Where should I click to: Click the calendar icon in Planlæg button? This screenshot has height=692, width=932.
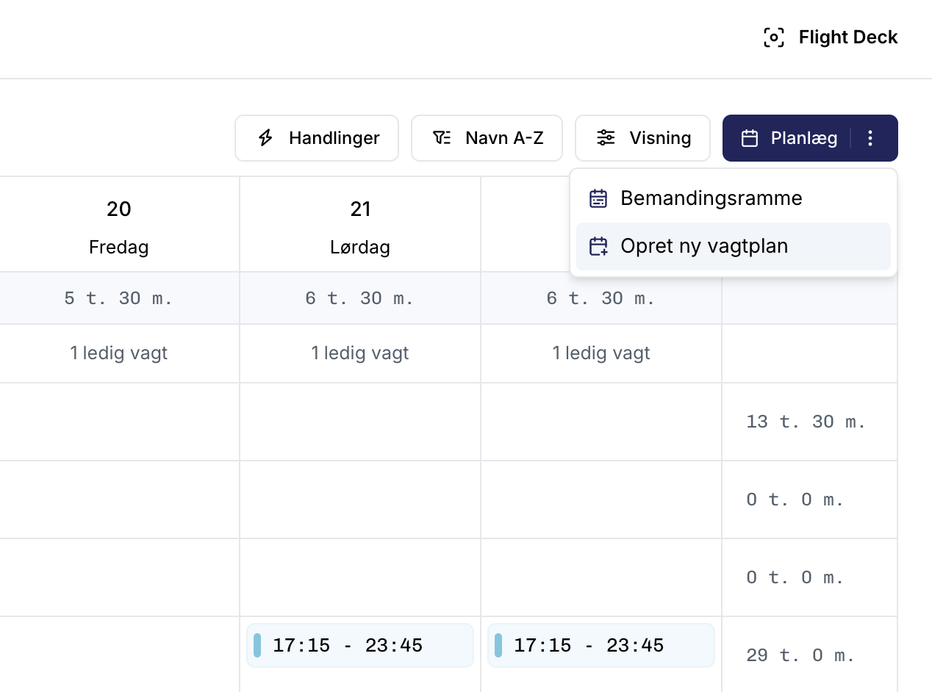749,138
